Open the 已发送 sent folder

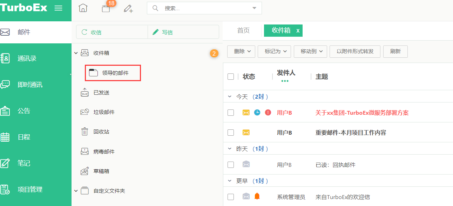pyautogui.click(x=101, y=93)
